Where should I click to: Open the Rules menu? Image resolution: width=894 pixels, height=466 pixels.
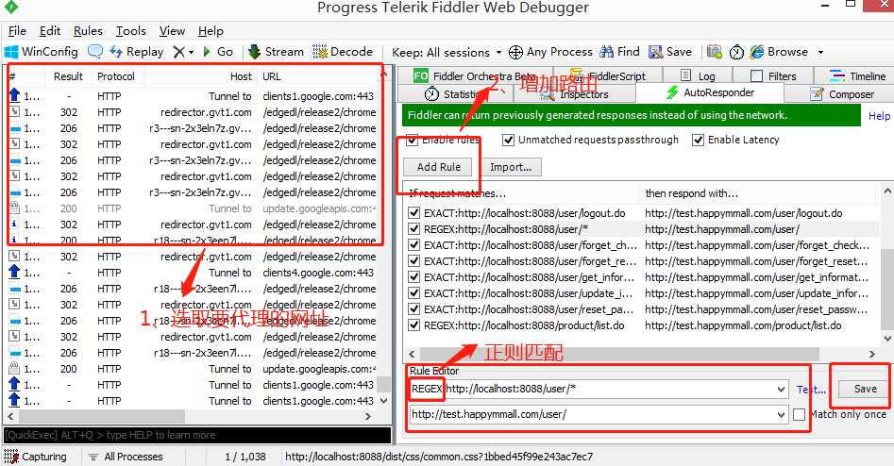88,31
